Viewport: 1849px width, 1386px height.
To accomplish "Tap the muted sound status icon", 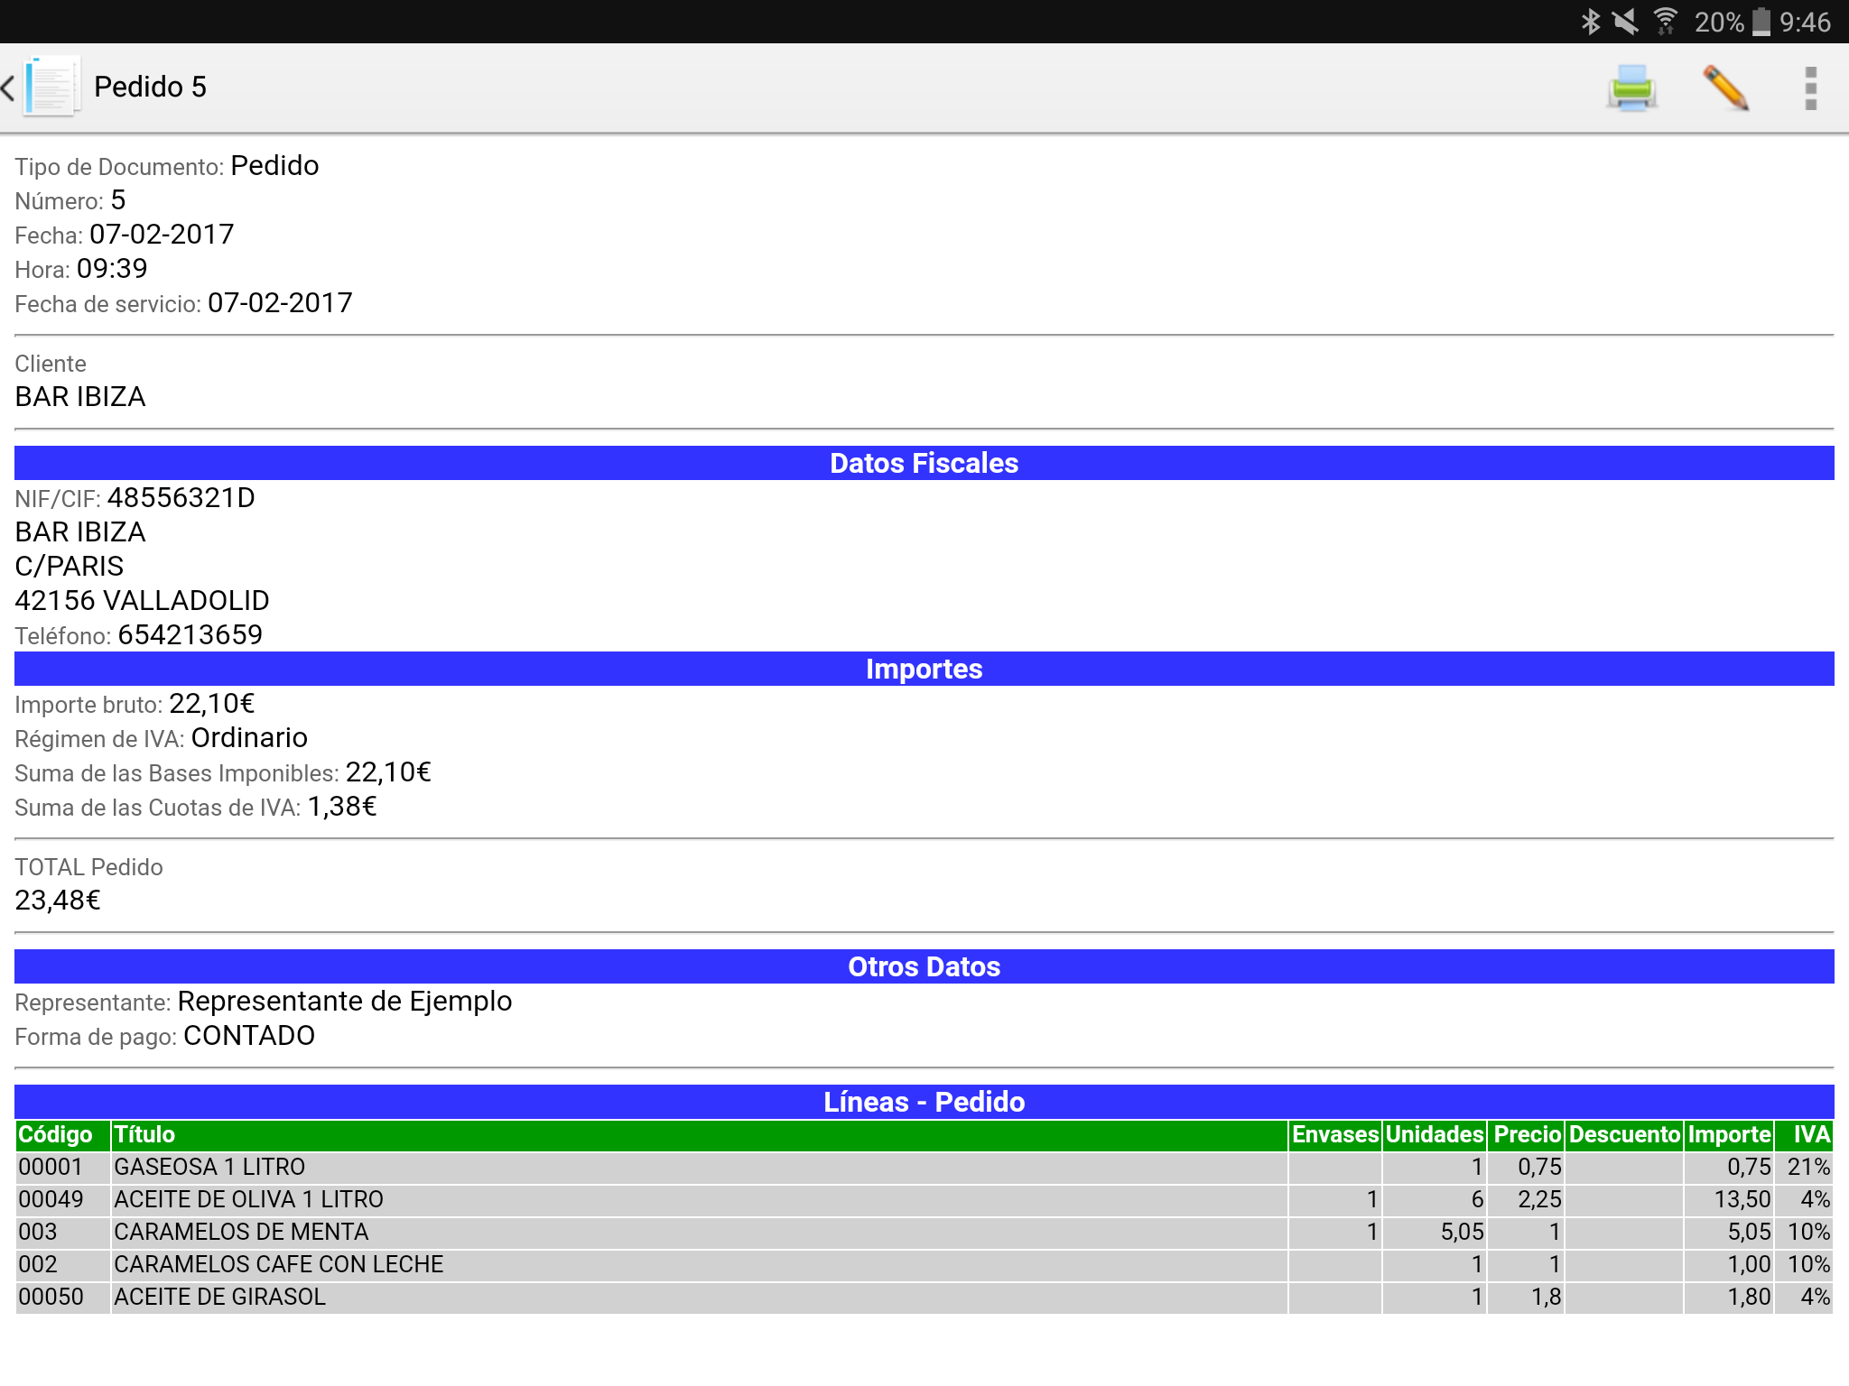I will coord(1625,22).
